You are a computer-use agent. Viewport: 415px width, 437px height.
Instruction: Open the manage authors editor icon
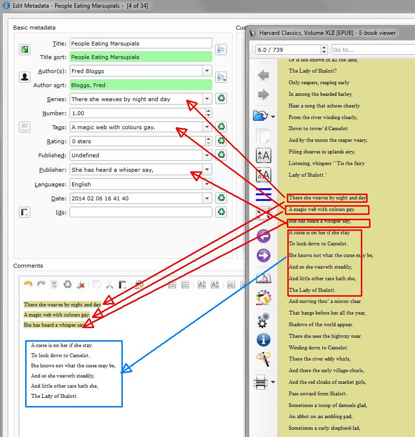(25, 77)
